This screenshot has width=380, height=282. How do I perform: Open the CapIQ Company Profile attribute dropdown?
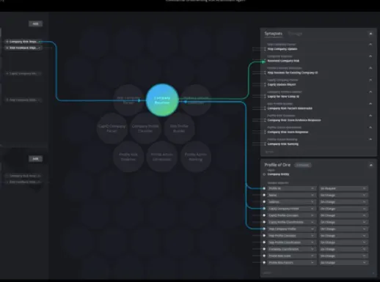click(291, 209)
